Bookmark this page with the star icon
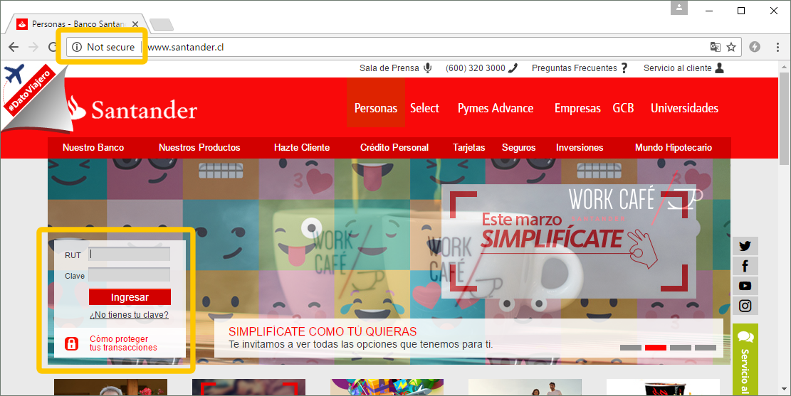Screen dimensions: 791x396 pyautogui.click(x=731, y=47)
